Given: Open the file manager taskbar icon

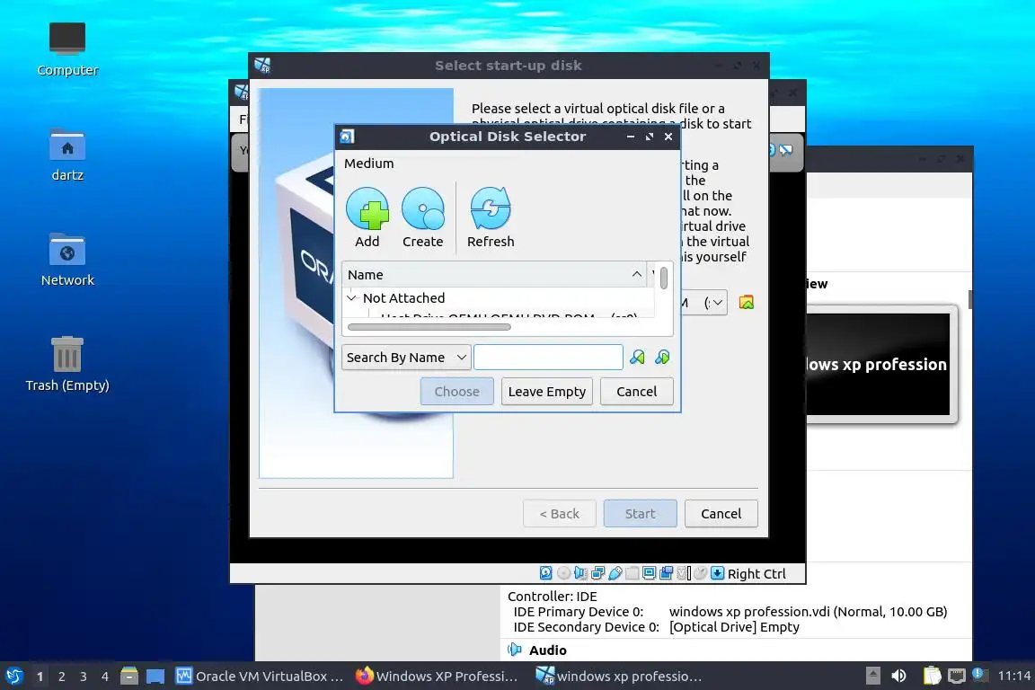Looking at the screenshot, I should [129, 677].
